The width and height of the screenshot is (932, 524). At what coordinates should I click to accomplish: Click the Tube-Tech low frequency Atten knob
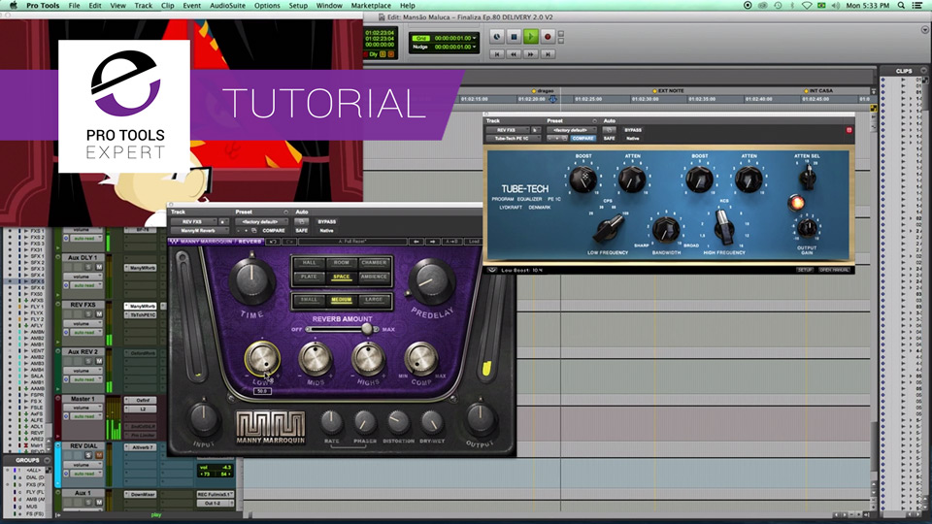click(x=632, y=179)
